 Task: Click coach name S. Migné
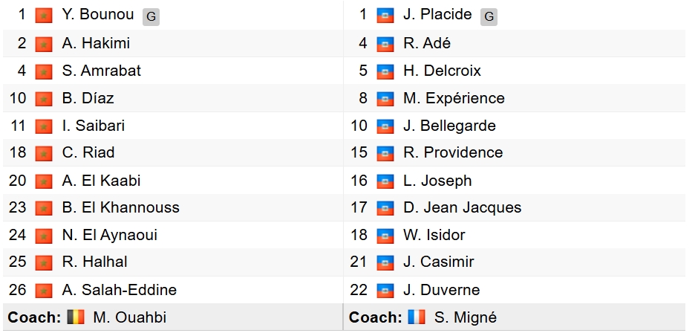465,317
